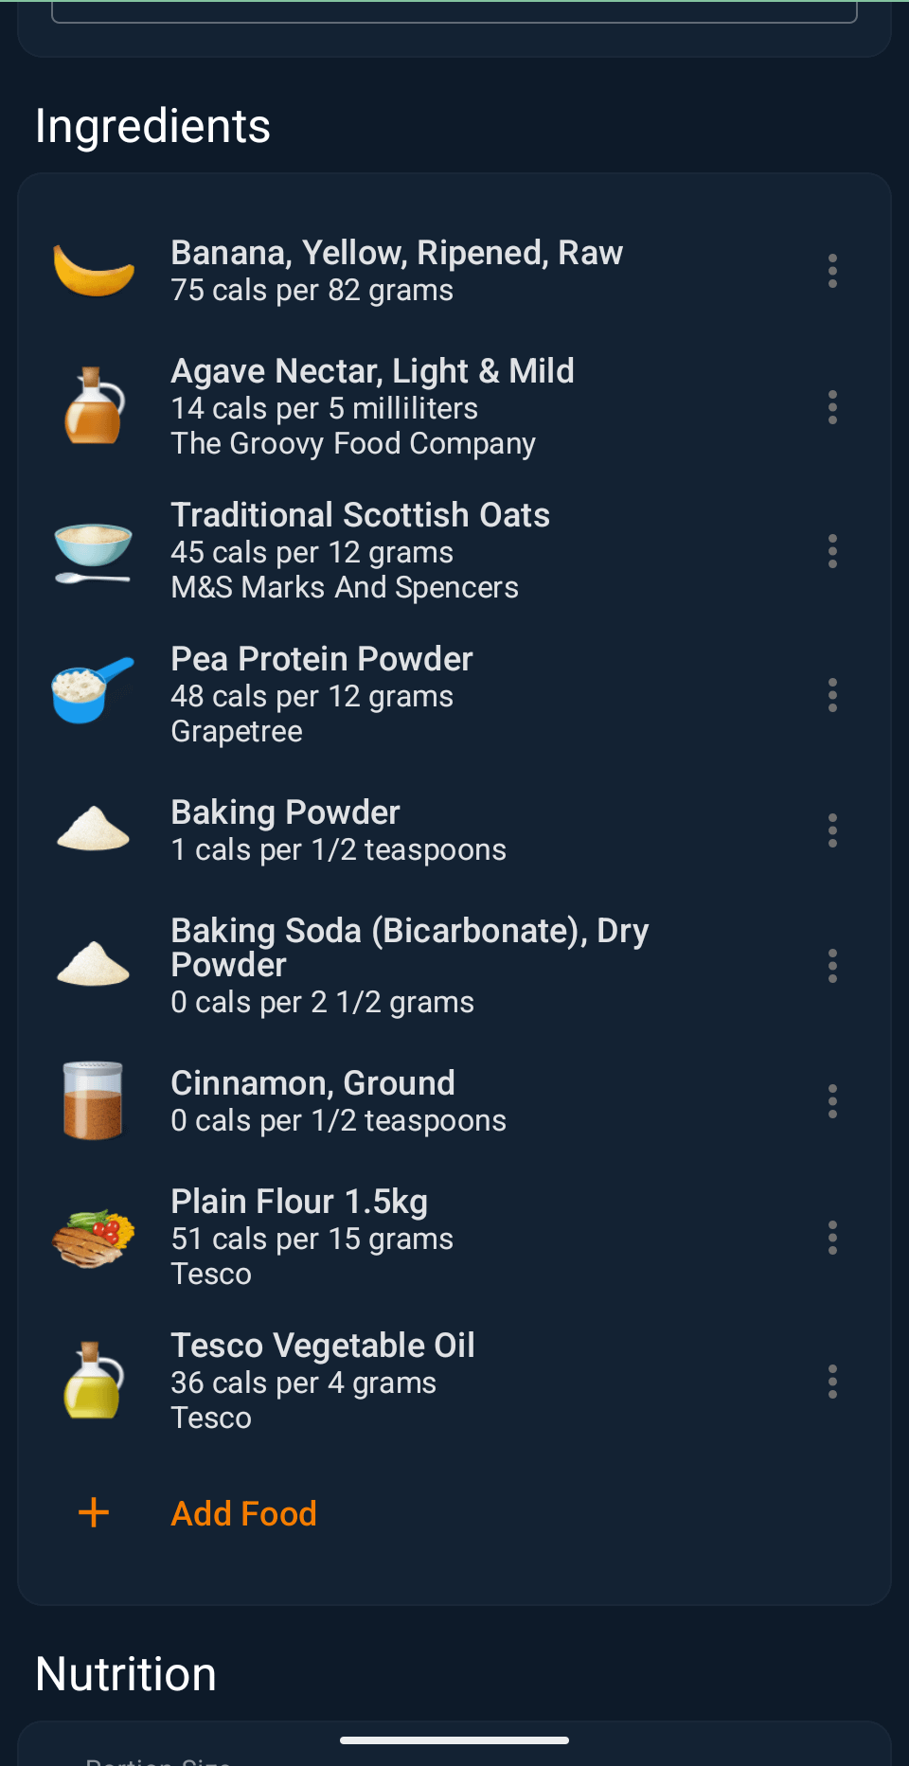
Task: Open options menu for Banana ingredient
Action: click(832, 271)
